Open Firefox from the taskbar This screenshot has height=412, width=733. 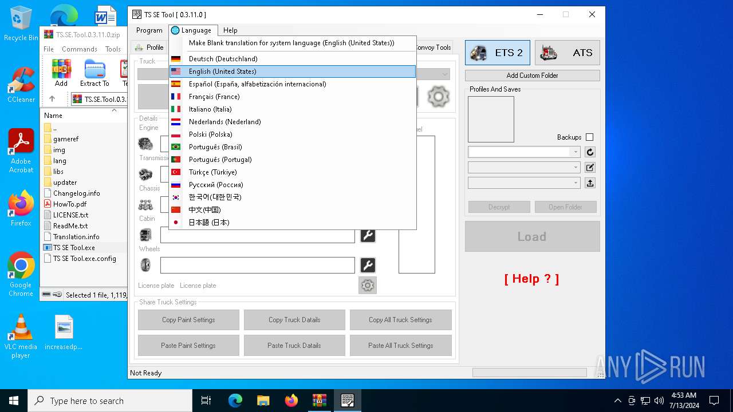click(x=291, y=401)
